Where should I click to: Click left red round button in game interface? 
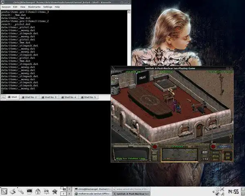[155, 147]
